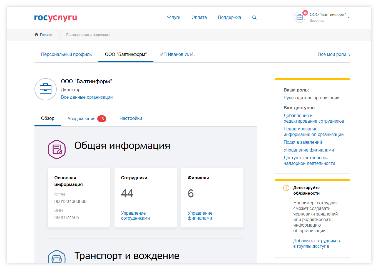Select the Обзор tab

coord(48,118)
